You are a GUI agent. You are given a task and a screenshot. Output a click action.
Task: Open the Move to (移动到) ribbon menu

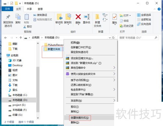point(59,19)
